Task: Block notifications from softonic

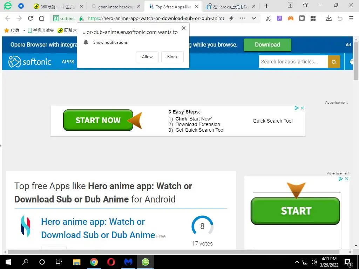Action: (172, 57)
